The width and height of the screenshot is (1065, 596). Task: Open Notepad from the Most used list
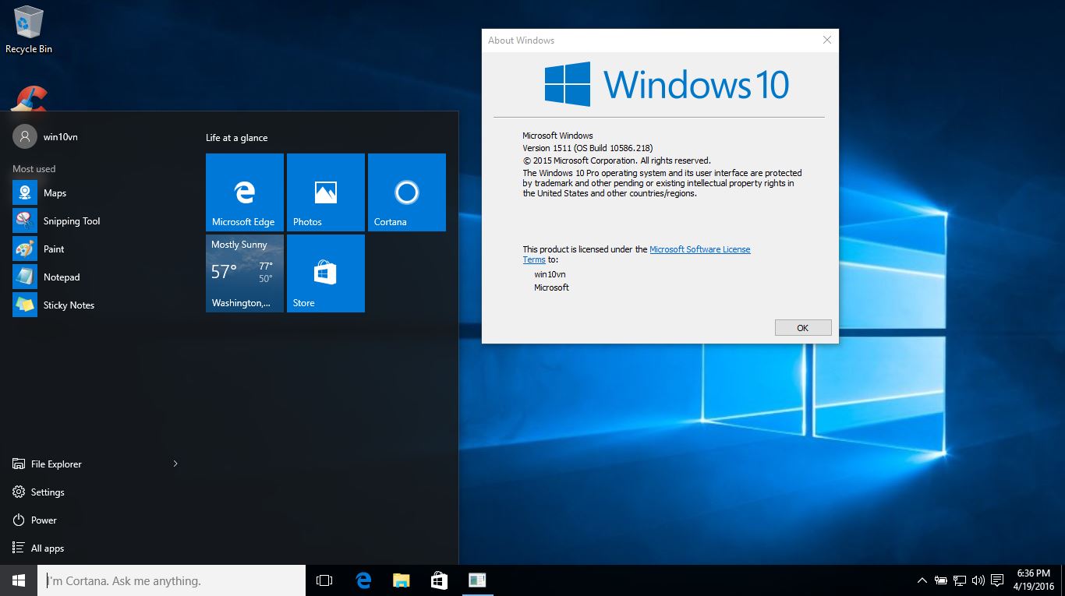click(x=97, y=277)
